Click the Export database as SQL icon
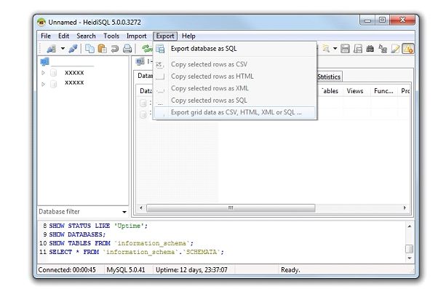 [x=160, y=49]
